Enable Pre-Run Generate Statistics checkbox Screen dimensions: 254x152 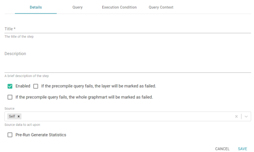(10, 135)
